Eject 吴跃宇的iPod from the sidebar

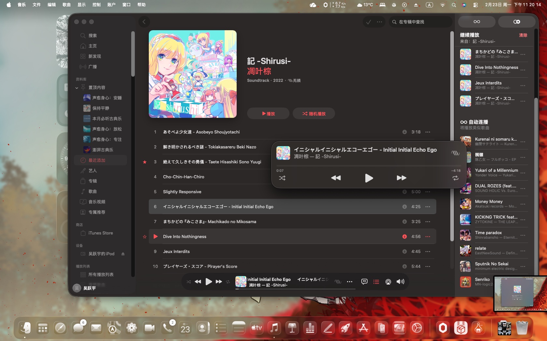(x=123, y=254)
